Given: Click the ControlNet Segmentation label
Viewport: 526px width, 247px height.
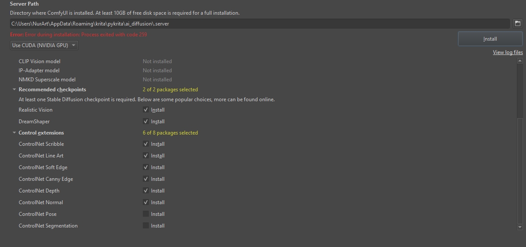Looking at the screenshot, I should click(x=48, y=226).
